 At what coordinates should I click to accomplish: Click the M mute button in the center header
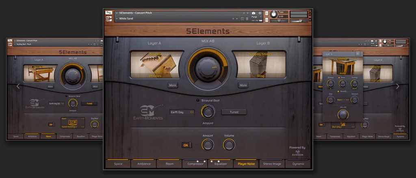point(266,20)
